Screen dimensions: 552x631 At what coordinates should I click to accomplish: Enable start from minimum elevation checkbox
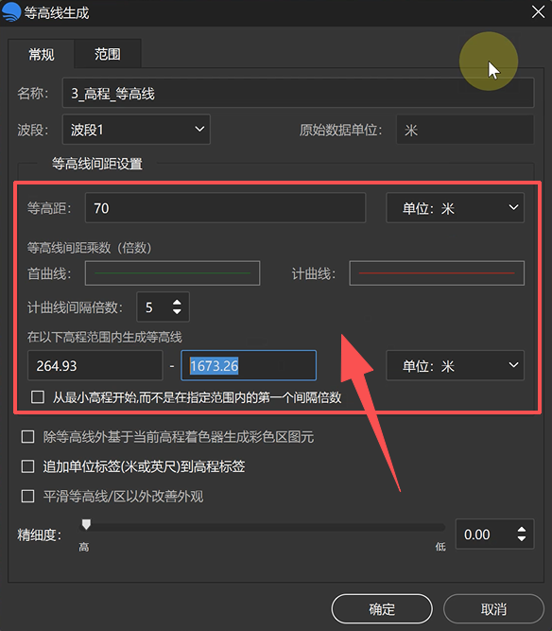point(38,397)
